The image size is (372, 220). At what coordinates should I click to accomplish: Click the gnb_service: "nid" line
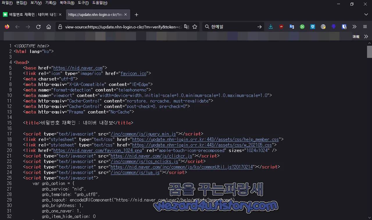64,189
